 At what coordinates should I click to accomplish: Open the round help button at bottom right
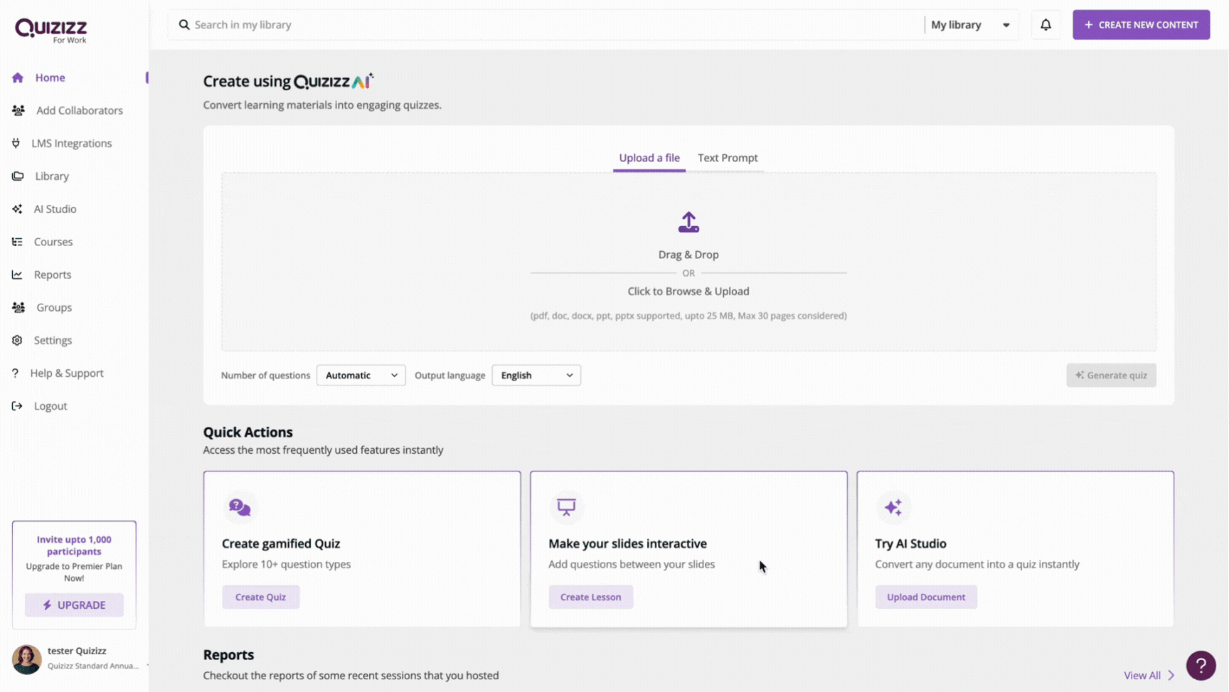click(1201, 666)
